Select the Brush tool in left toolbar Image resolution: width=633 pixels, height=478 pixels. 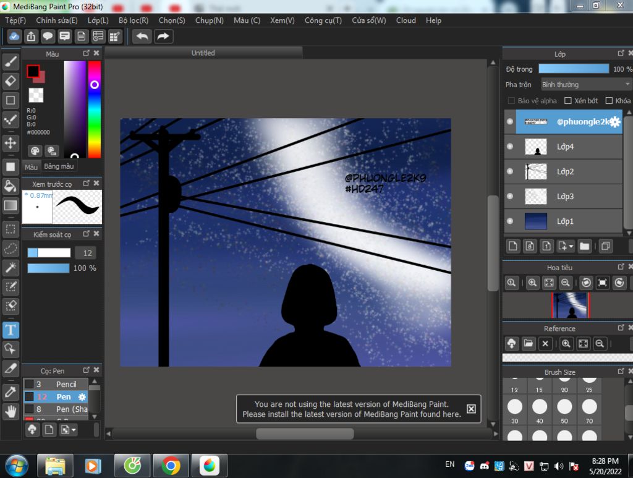point(11,61)
